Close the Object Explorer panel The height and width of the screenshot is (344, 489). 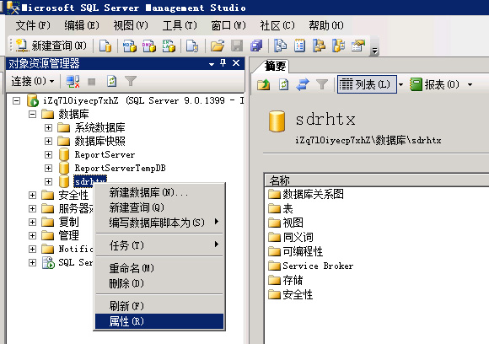point(236,63)
